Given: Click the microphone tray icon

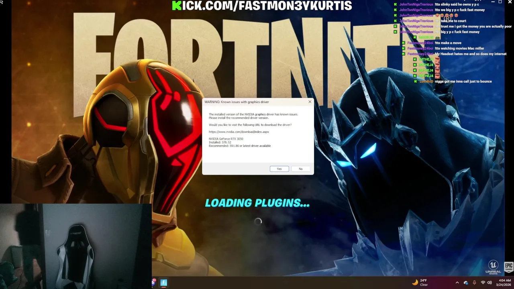Looking at the screenshot, I should tap(474, 283).
